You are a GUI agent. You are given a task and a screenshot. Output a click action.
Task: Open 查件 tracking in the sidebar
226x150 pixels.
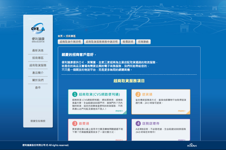coord(38,87)
